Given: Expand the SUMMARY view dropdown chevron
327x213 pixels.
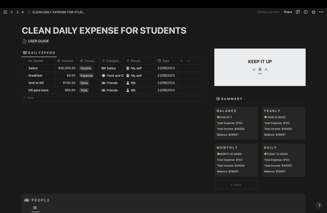Looking at the screenshot, I should pos(245,99).
